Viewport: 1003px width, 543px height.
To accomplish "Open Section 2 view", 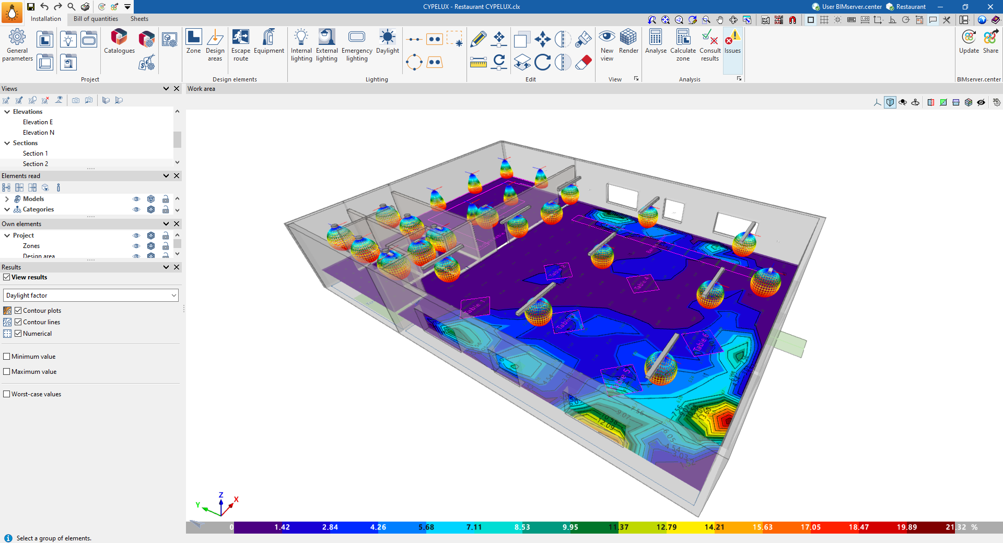I will (x=36, y=164).
